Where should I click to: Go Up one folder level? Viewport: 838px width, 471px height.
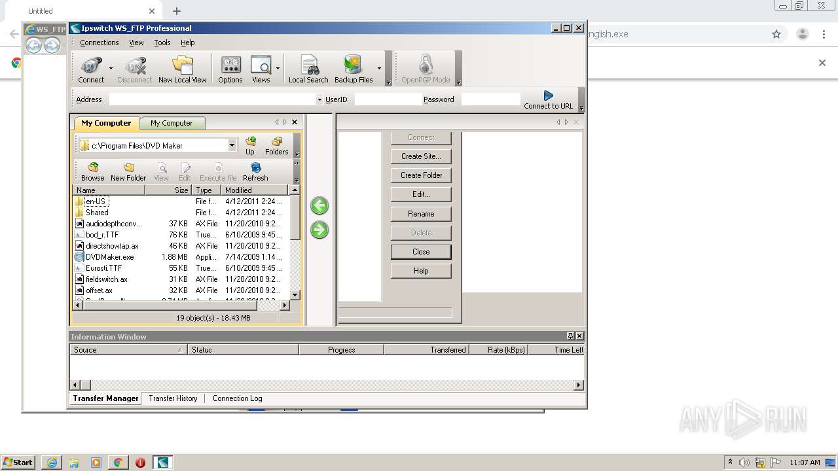(250, 146)
